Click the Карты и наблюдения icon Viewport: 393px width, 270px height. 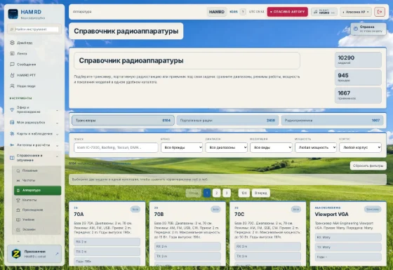pyautogui.click(x=12, y=134)
